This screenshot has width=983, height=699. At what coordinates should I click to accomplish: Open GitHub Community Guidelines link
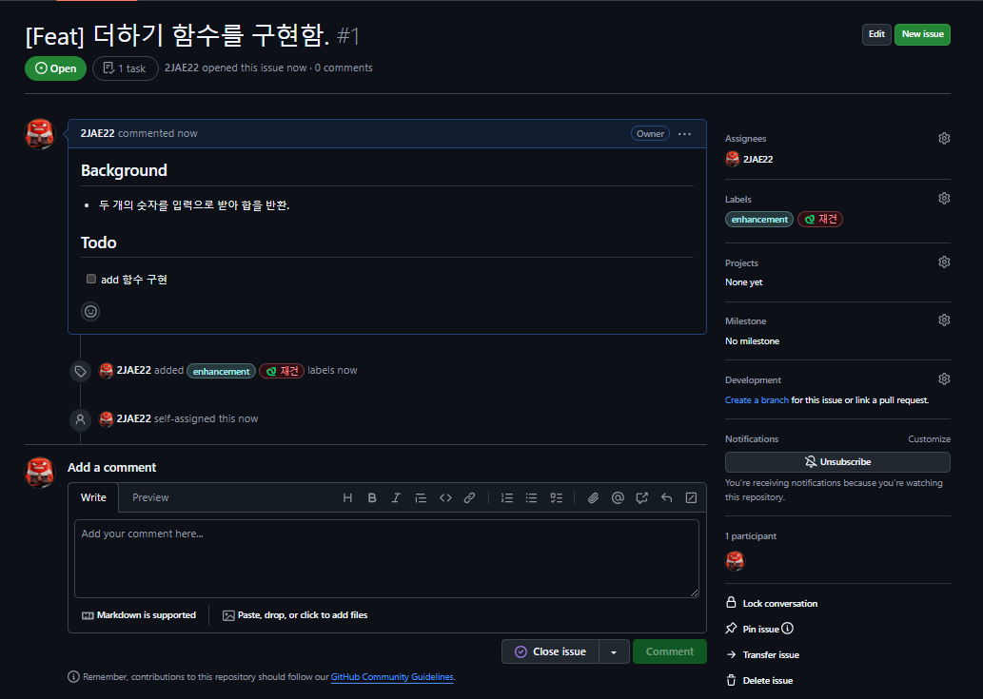(392, 677)
